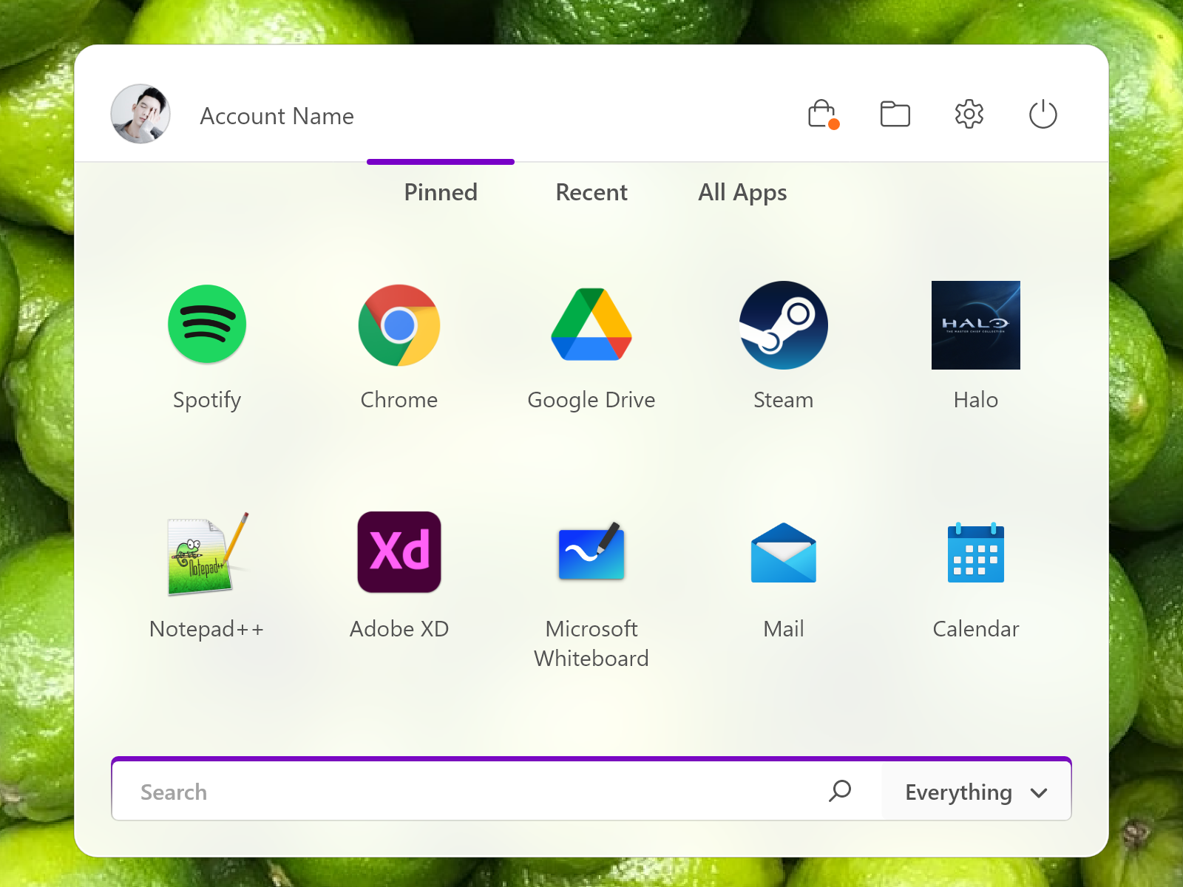Viewport: 1183px width, 887px height.
Task: Open the Calendar app icon
Action: (x=976, y=553)
